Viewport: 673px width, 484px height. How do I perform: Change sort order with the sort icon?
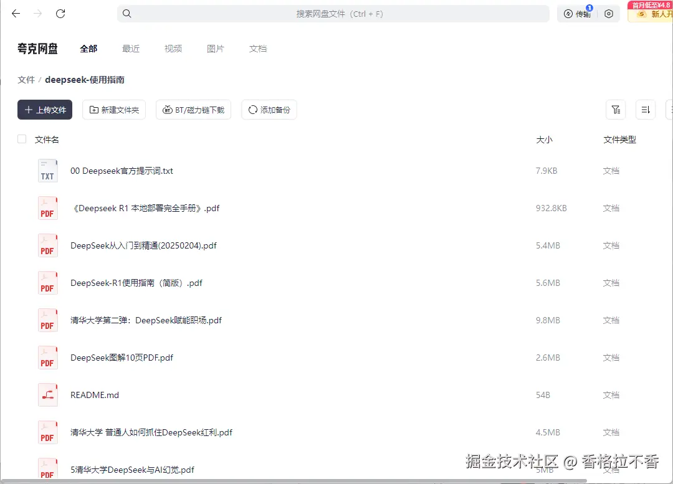pos(645,109)
